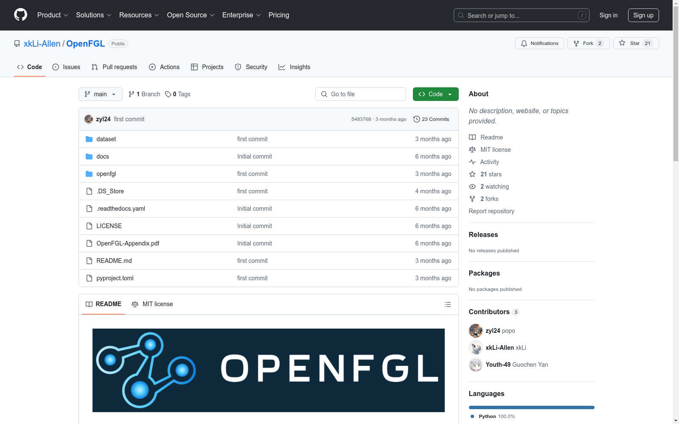679x424 pixels.
Task: Click the OpenFGL banner image
Action: pos(269,370)
